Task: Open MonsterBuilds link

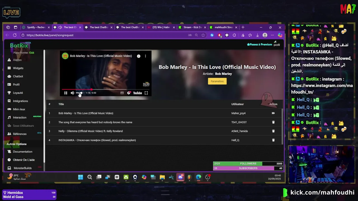Action: click(23, 168)
